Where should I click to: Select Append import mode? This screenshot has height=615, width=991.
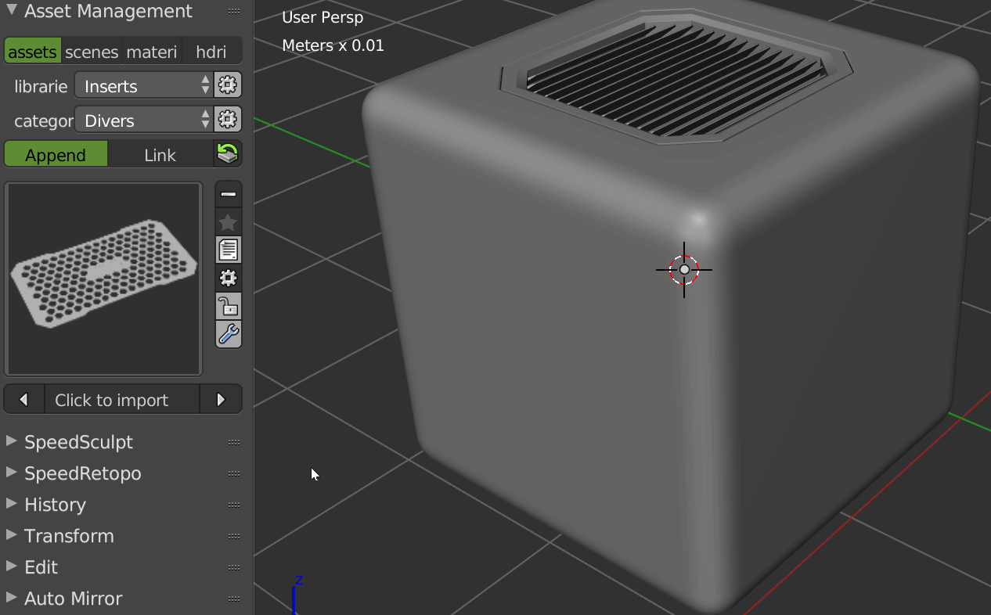tap(56, 154)
